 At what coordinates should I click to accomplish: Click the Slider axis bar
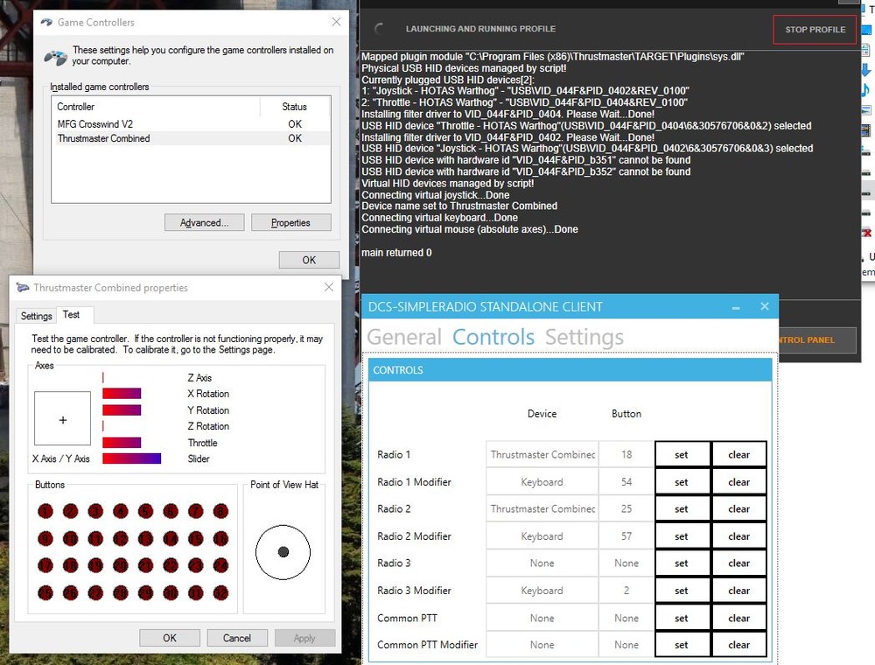pos(132,458)
